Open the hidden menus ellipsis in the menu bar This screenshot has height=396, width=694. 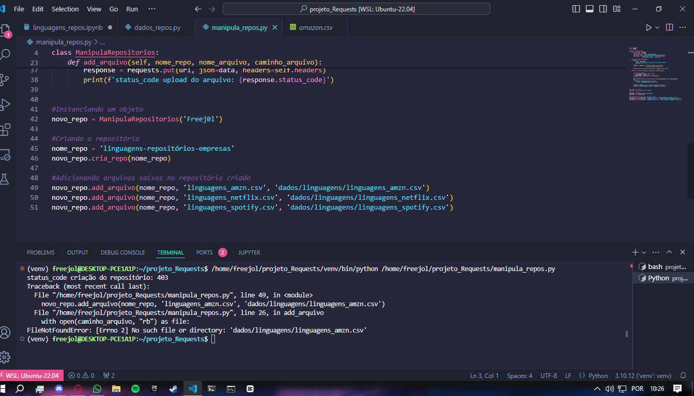point(151,9)
